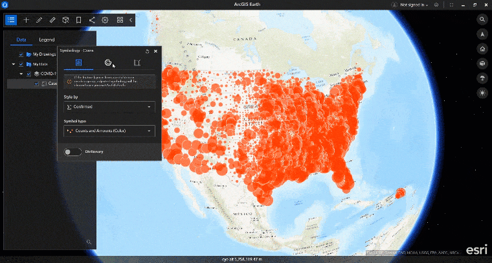Image resolution: width=492 pixels, height=263 pixels.
Task: Uncheck the Cases sublayer checkbox
Action: [36, 84]
